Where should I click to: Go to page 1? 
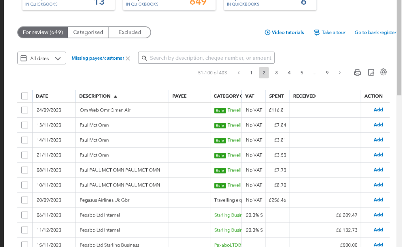[x=251, y=73]
